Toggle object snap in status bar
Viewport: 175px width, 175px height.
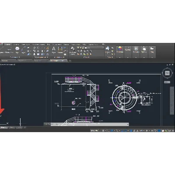coord(126,130)
